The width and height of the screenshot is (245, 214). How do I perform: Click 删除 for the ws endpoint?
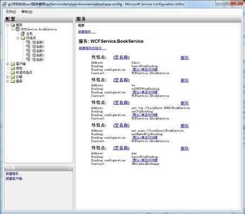(x=185, y=81)
